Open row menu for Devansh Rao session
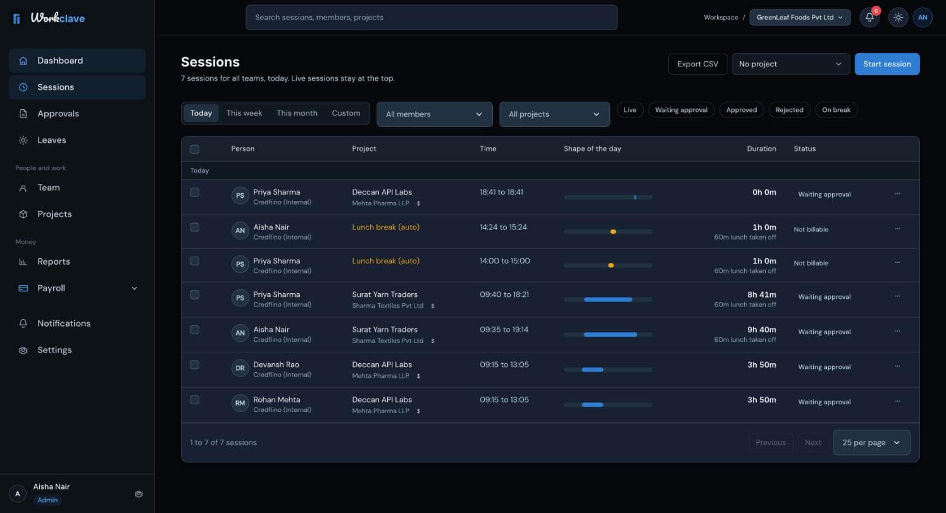Viewport: 946px width, 513px height. coord(897,366)
